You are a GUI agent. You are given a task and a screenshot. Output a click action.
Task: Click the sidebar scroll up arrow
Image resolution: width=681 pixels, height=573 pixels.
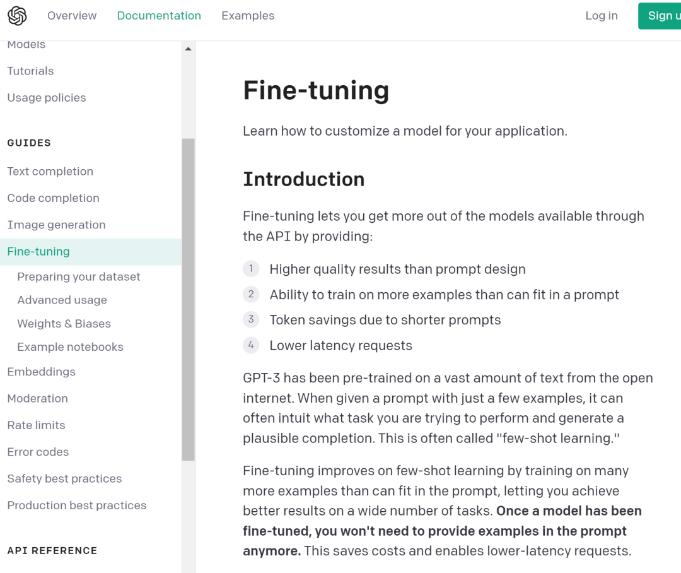(188, 49)
